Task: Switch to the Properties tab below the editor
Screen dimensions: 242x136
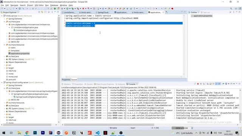Action: (66, 80)
